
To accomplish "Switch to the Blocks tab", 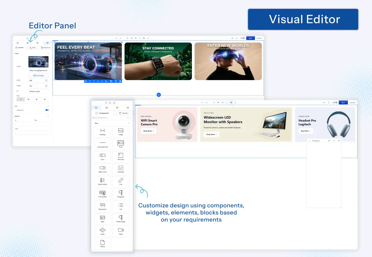I will pos(123,113).
